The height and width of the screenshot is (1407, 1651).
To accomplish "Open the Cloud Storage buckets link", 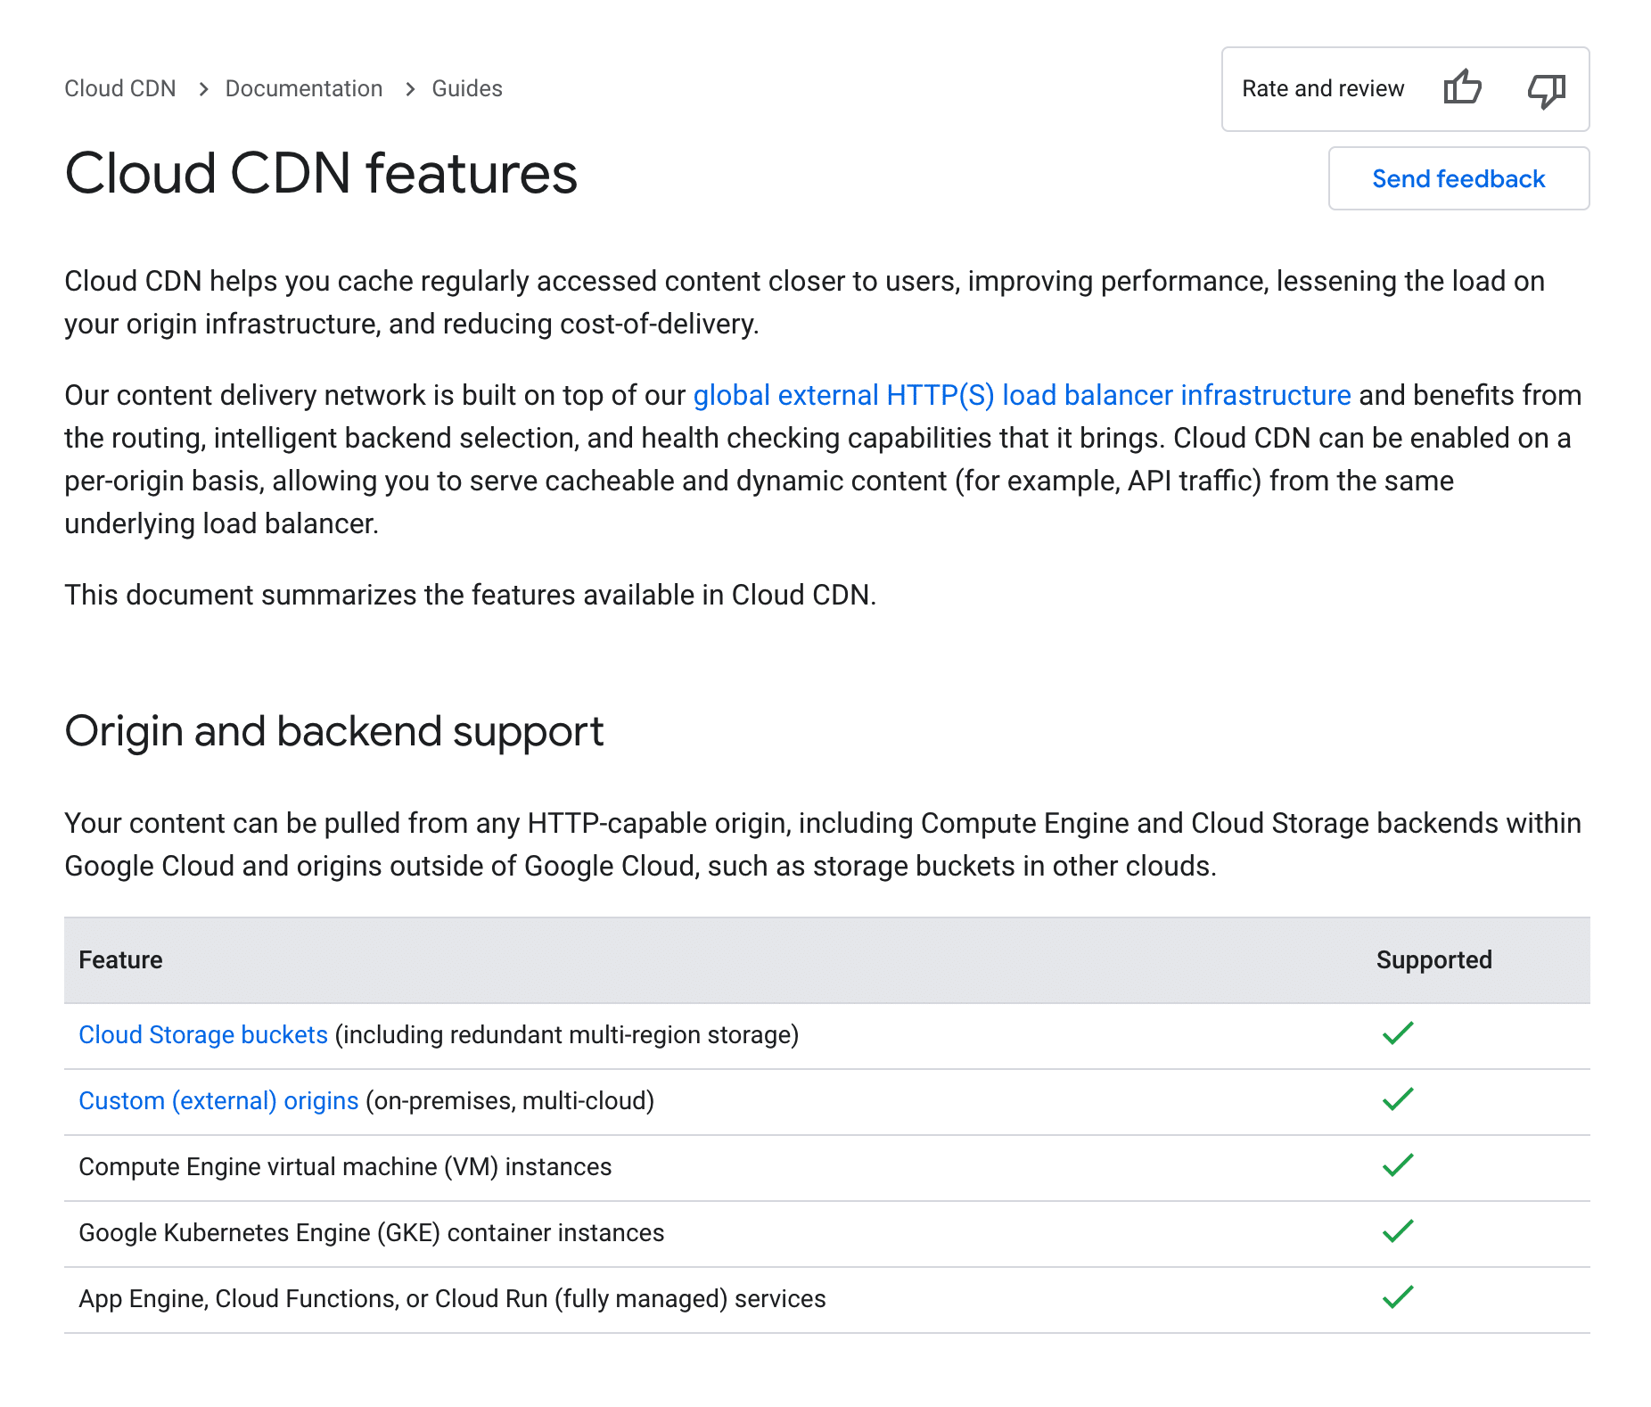I will 203,1034.
